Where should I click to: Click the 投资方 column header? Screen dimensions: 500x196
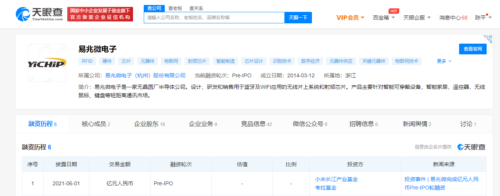pos(355,164)
